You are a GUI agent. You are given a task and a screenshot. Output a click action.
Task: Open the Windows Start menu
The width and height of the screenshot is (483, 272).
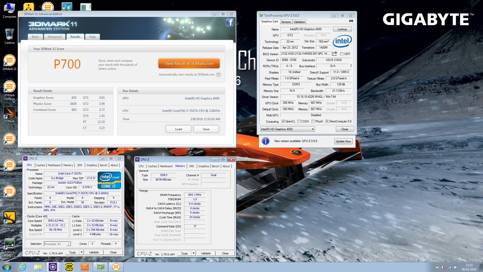tap(7, 267)
